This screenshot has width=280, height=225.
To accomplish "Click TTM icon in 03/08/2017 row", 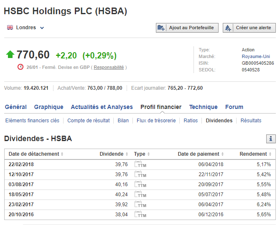I will 140,184.
